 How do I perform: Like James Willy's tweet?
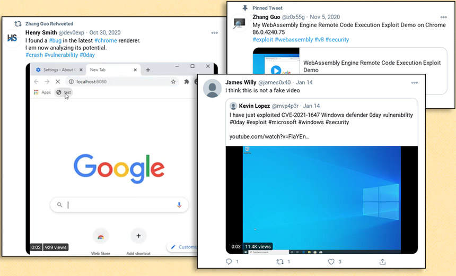[331, 262]
